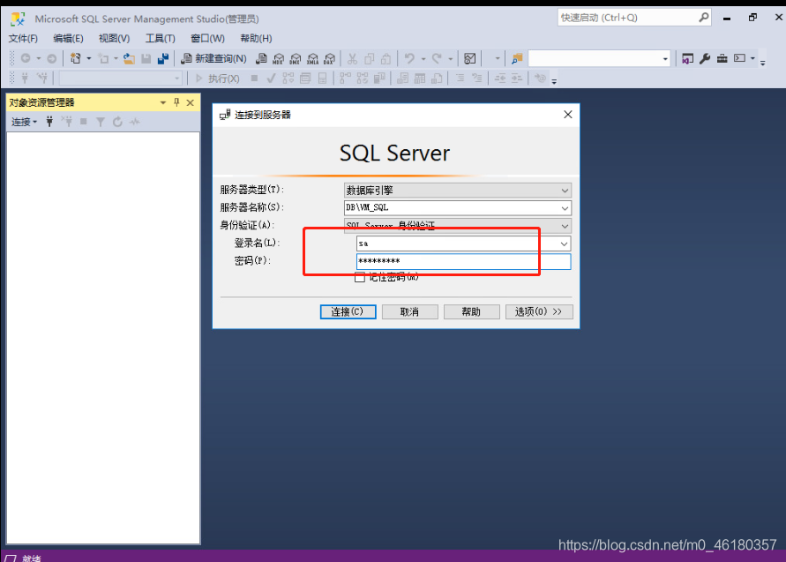This screenshot has height=562, width=786.
Task: Click the Execute (执行) button
Action: click(x=217, y=79)
